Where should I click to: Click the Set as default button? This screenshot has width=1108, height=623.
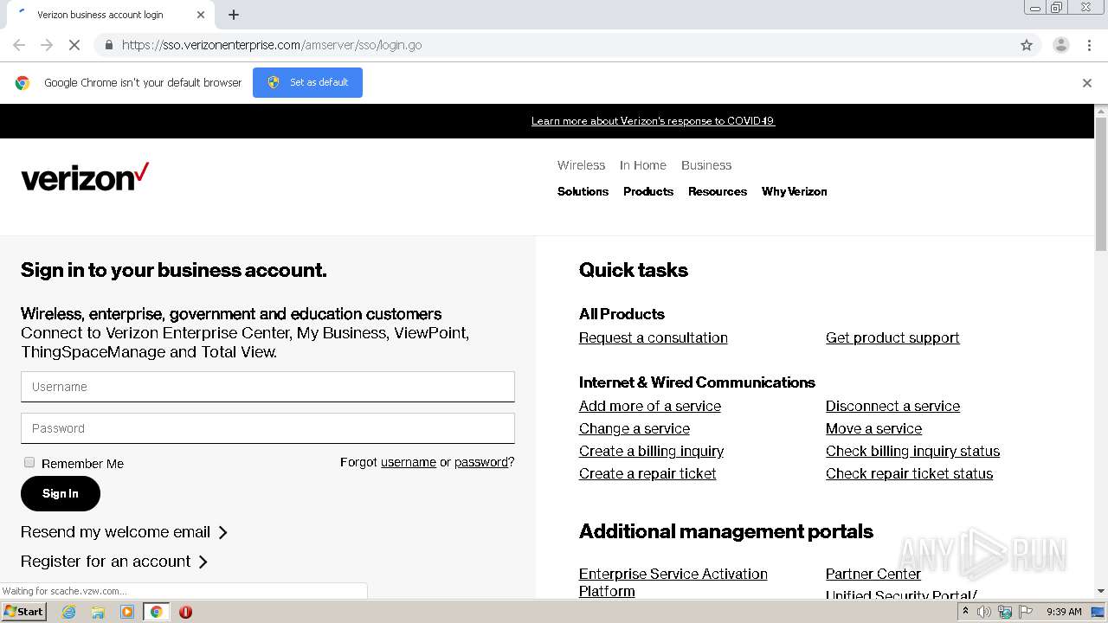pos(307,83)
